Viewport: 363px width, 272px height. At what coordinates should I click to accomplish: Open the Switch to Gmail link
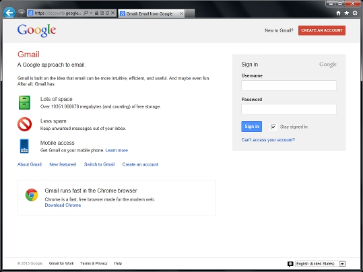[x=99, y=164]
